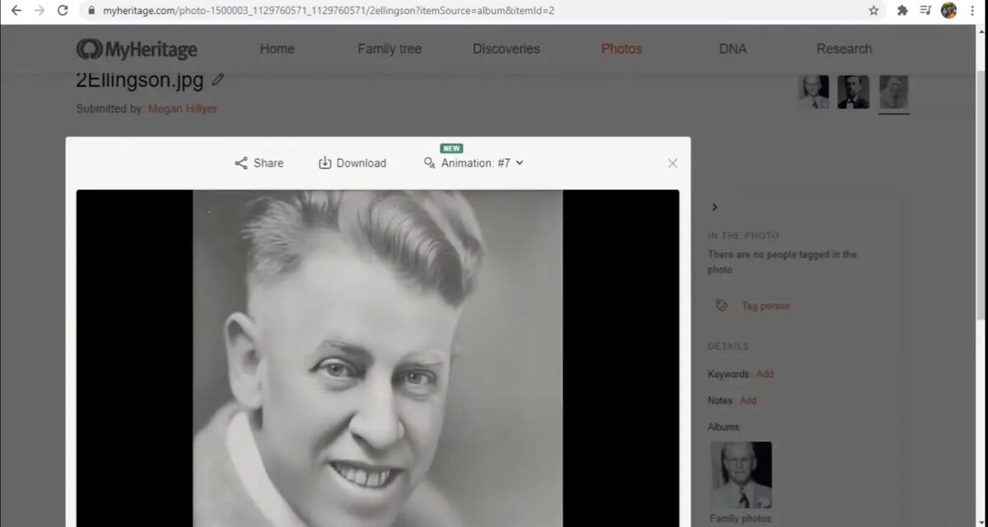Add keywords via Add link
This screenshot has width=988, height=527.
coord(765,374)
